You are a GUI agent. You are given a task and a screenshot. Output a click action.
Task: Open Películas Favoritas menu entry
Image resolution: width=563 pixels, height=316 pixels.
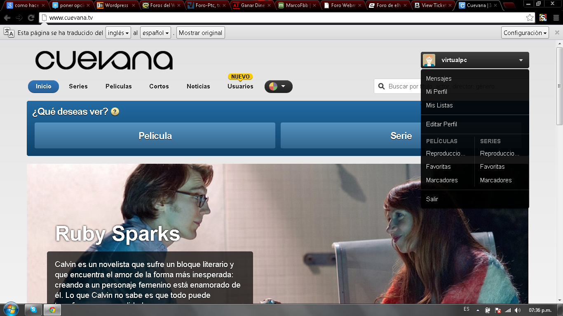point(439,167)
